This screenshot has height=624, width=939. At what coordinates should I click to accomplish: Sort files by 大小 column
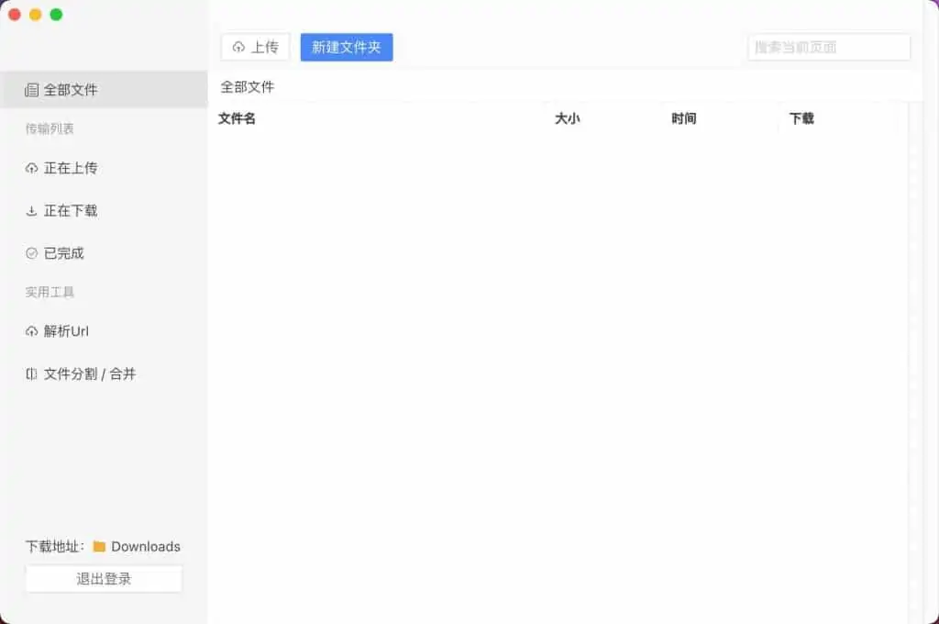tap(569, 118)
